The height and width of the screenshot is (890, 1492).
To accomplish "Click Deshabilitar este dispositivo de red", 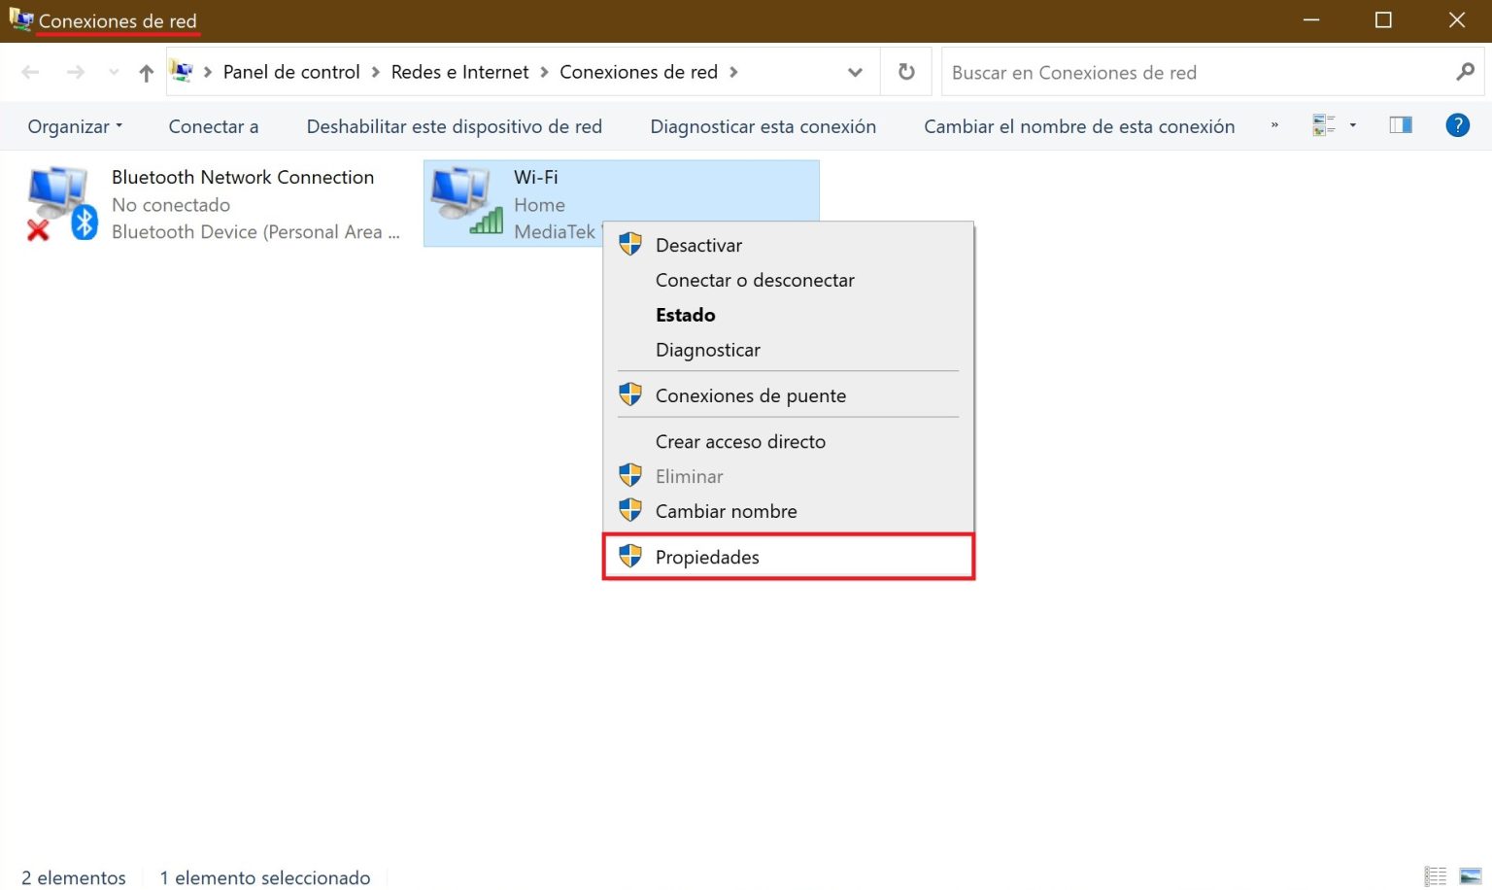I will tap(454, 125).
